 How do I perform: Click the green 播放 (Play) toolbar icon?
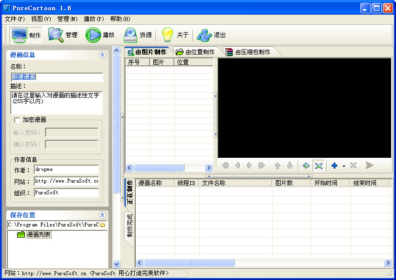pos(100,35)
